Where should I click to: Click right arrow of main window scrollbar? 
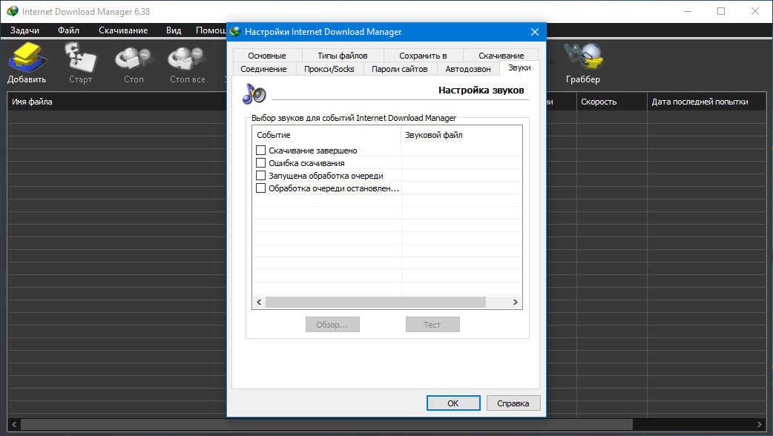[759, 424]
